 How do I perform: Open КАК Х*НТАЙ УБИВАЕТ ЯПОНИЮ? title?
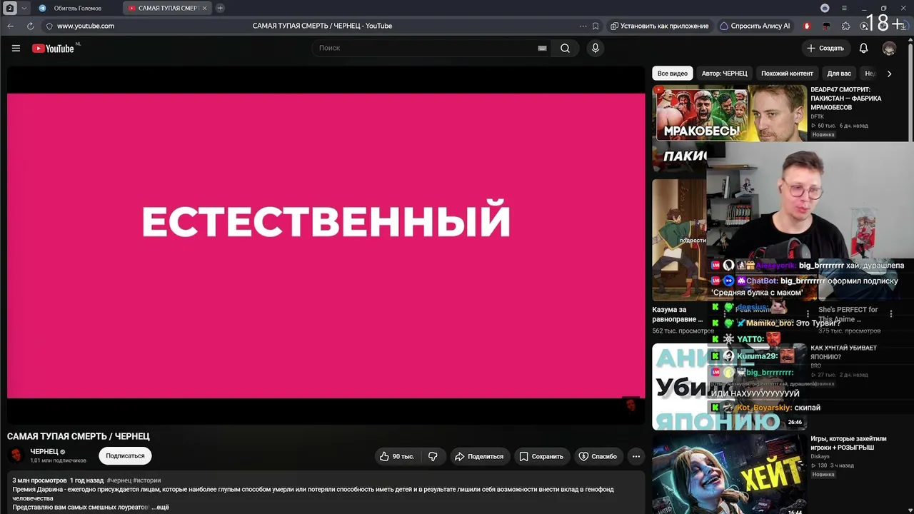tap(843, 352)
